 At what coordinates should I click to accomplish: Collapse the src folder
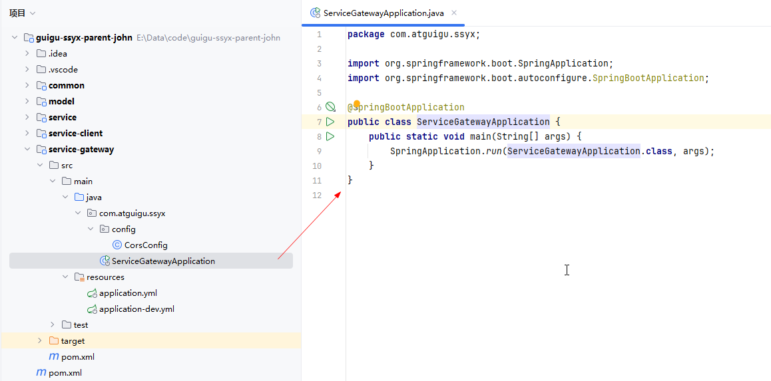(41, 166)
